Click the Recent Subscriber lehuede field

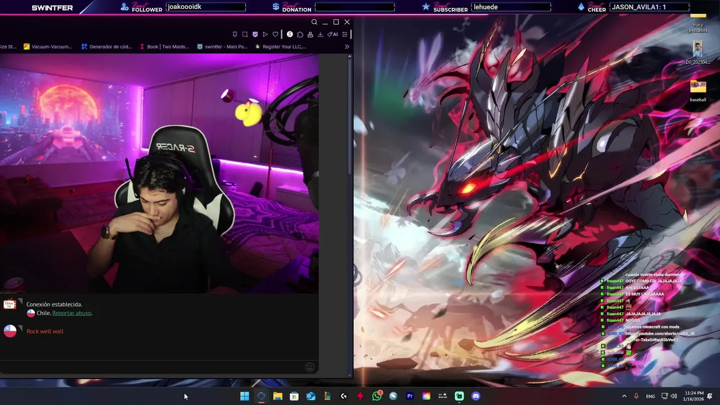(x=511, y=7)
